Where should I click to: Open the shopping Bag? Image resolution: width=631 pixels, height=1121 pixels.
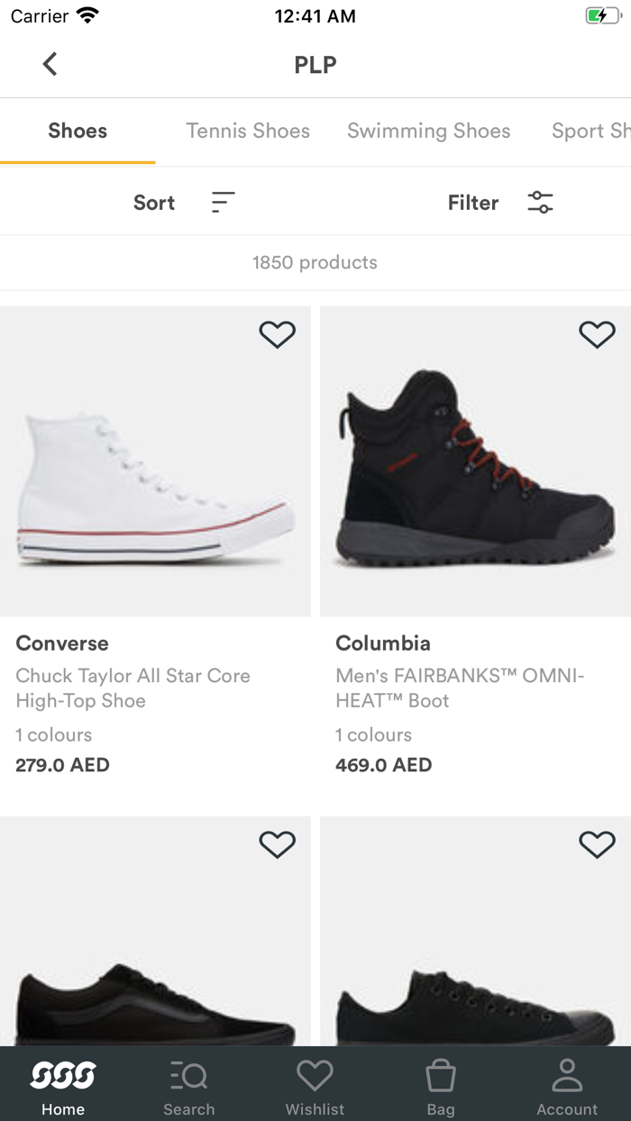(x=441, y=1085)
